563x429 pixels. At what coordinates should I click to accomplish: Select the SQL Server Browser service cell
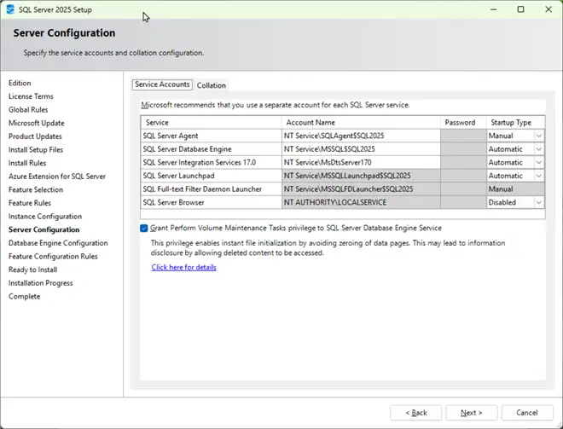[212, 202]
